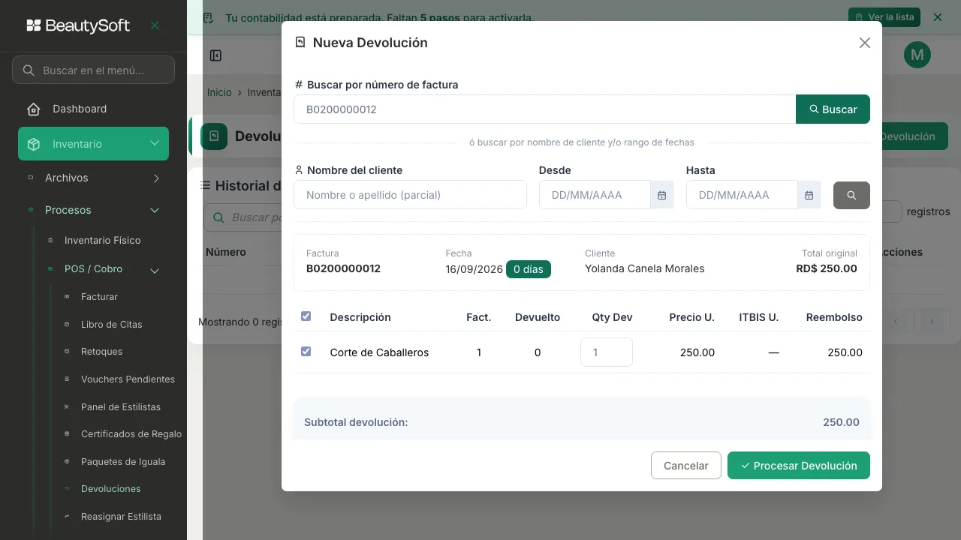Go to Vouchers Pendientes

[x=128, y=379]
